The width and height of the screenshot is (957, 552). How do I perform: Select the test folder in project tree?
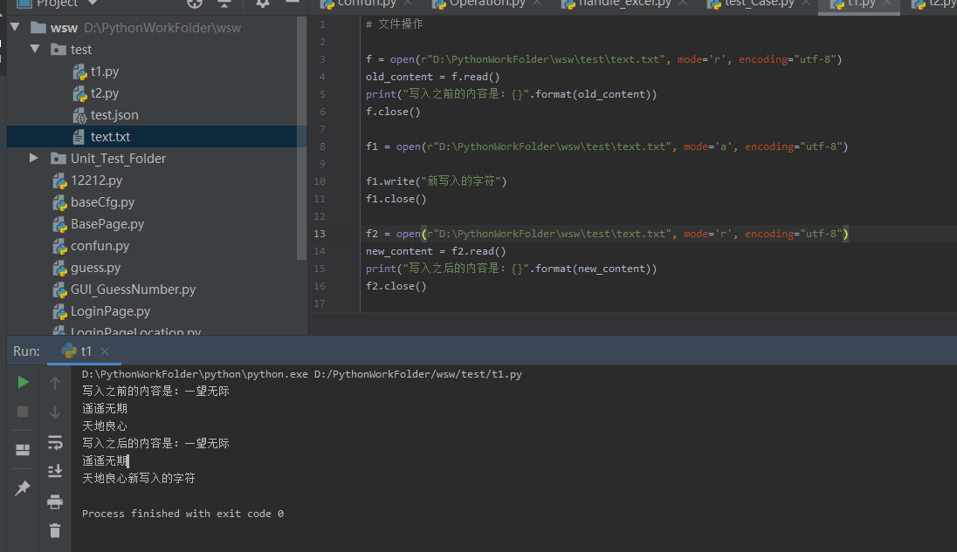(x=80, y=50)
